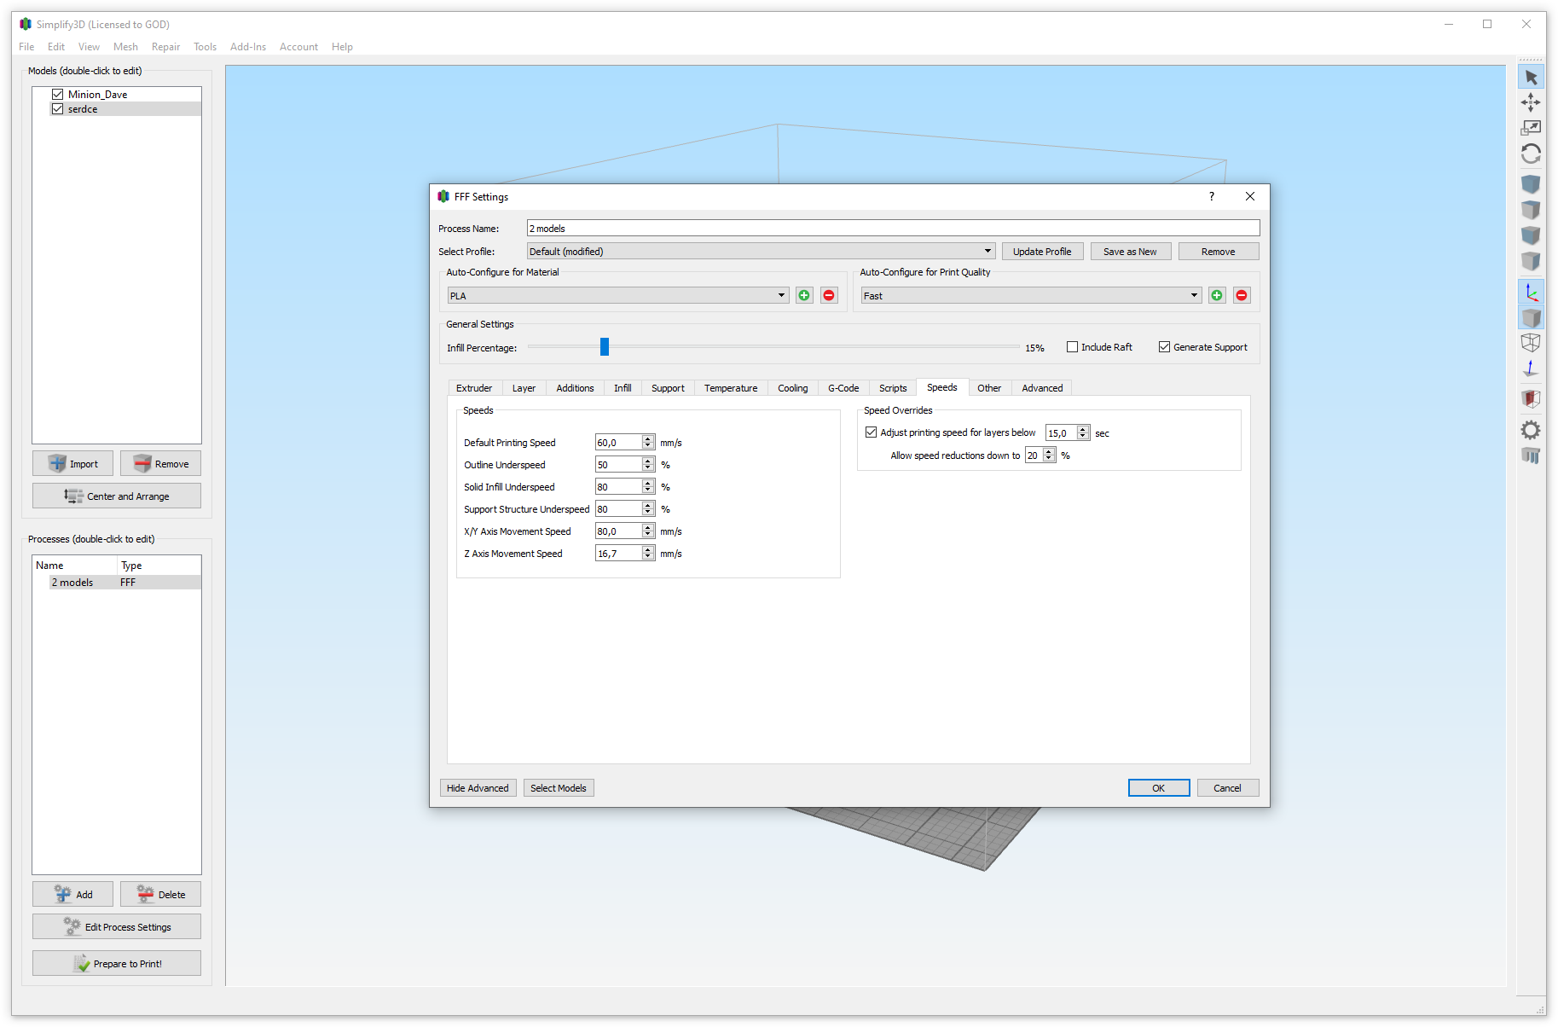The width and height of the screenshot is (1558, 1027).
Task: Open the print quality dropdown showing Fast
Action: click(x=1031, y=295)
